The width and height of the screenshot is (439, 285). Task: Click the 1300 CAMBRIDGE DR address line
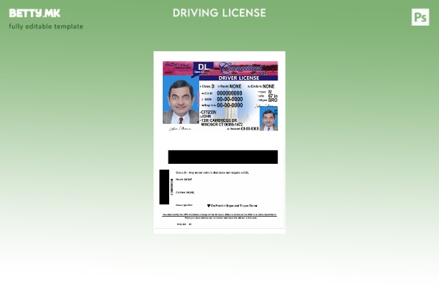[x=218, y=120]
